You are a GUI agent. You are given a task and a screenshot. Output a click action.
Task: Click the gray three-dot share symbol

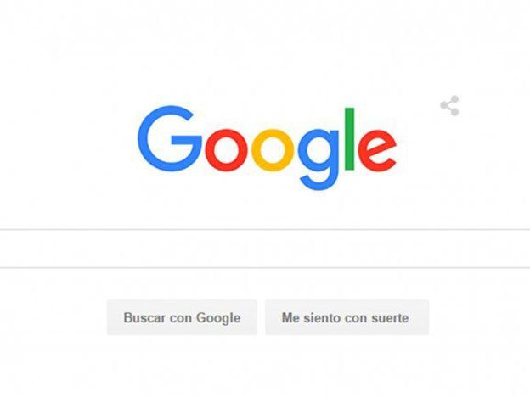pyautogui.click(x=449, y=106)
